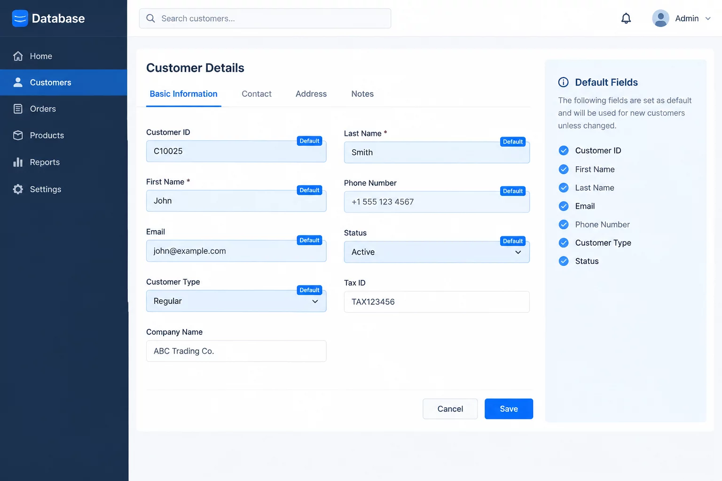Expand the Admin account menu chevron
The image size is (722, 481).
pos(708,19)
